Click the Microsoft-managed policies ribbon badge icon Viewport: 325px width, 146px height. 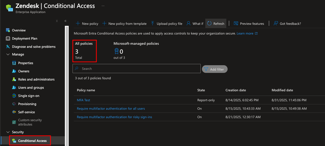116,52
